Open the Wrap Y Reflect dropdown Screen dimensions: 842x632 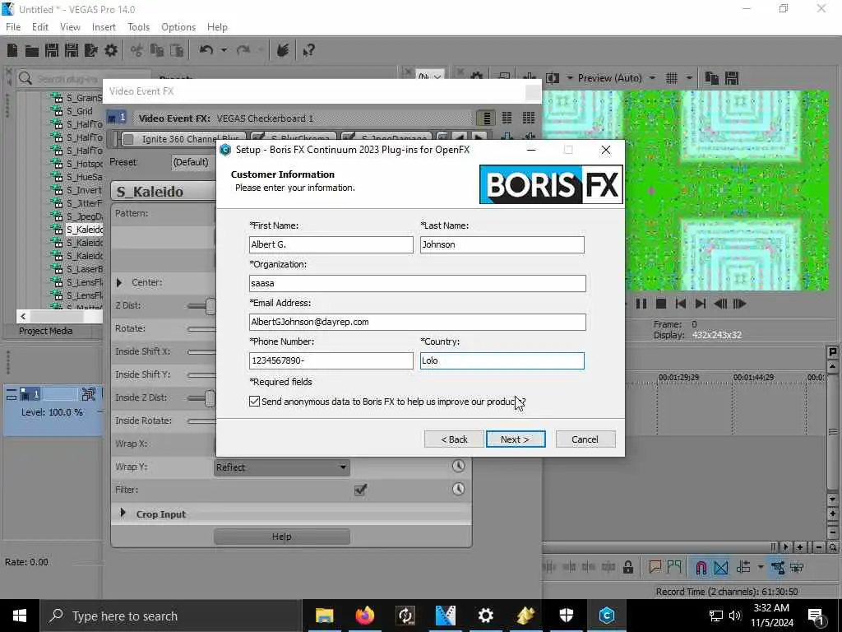[x=282, y=467]
